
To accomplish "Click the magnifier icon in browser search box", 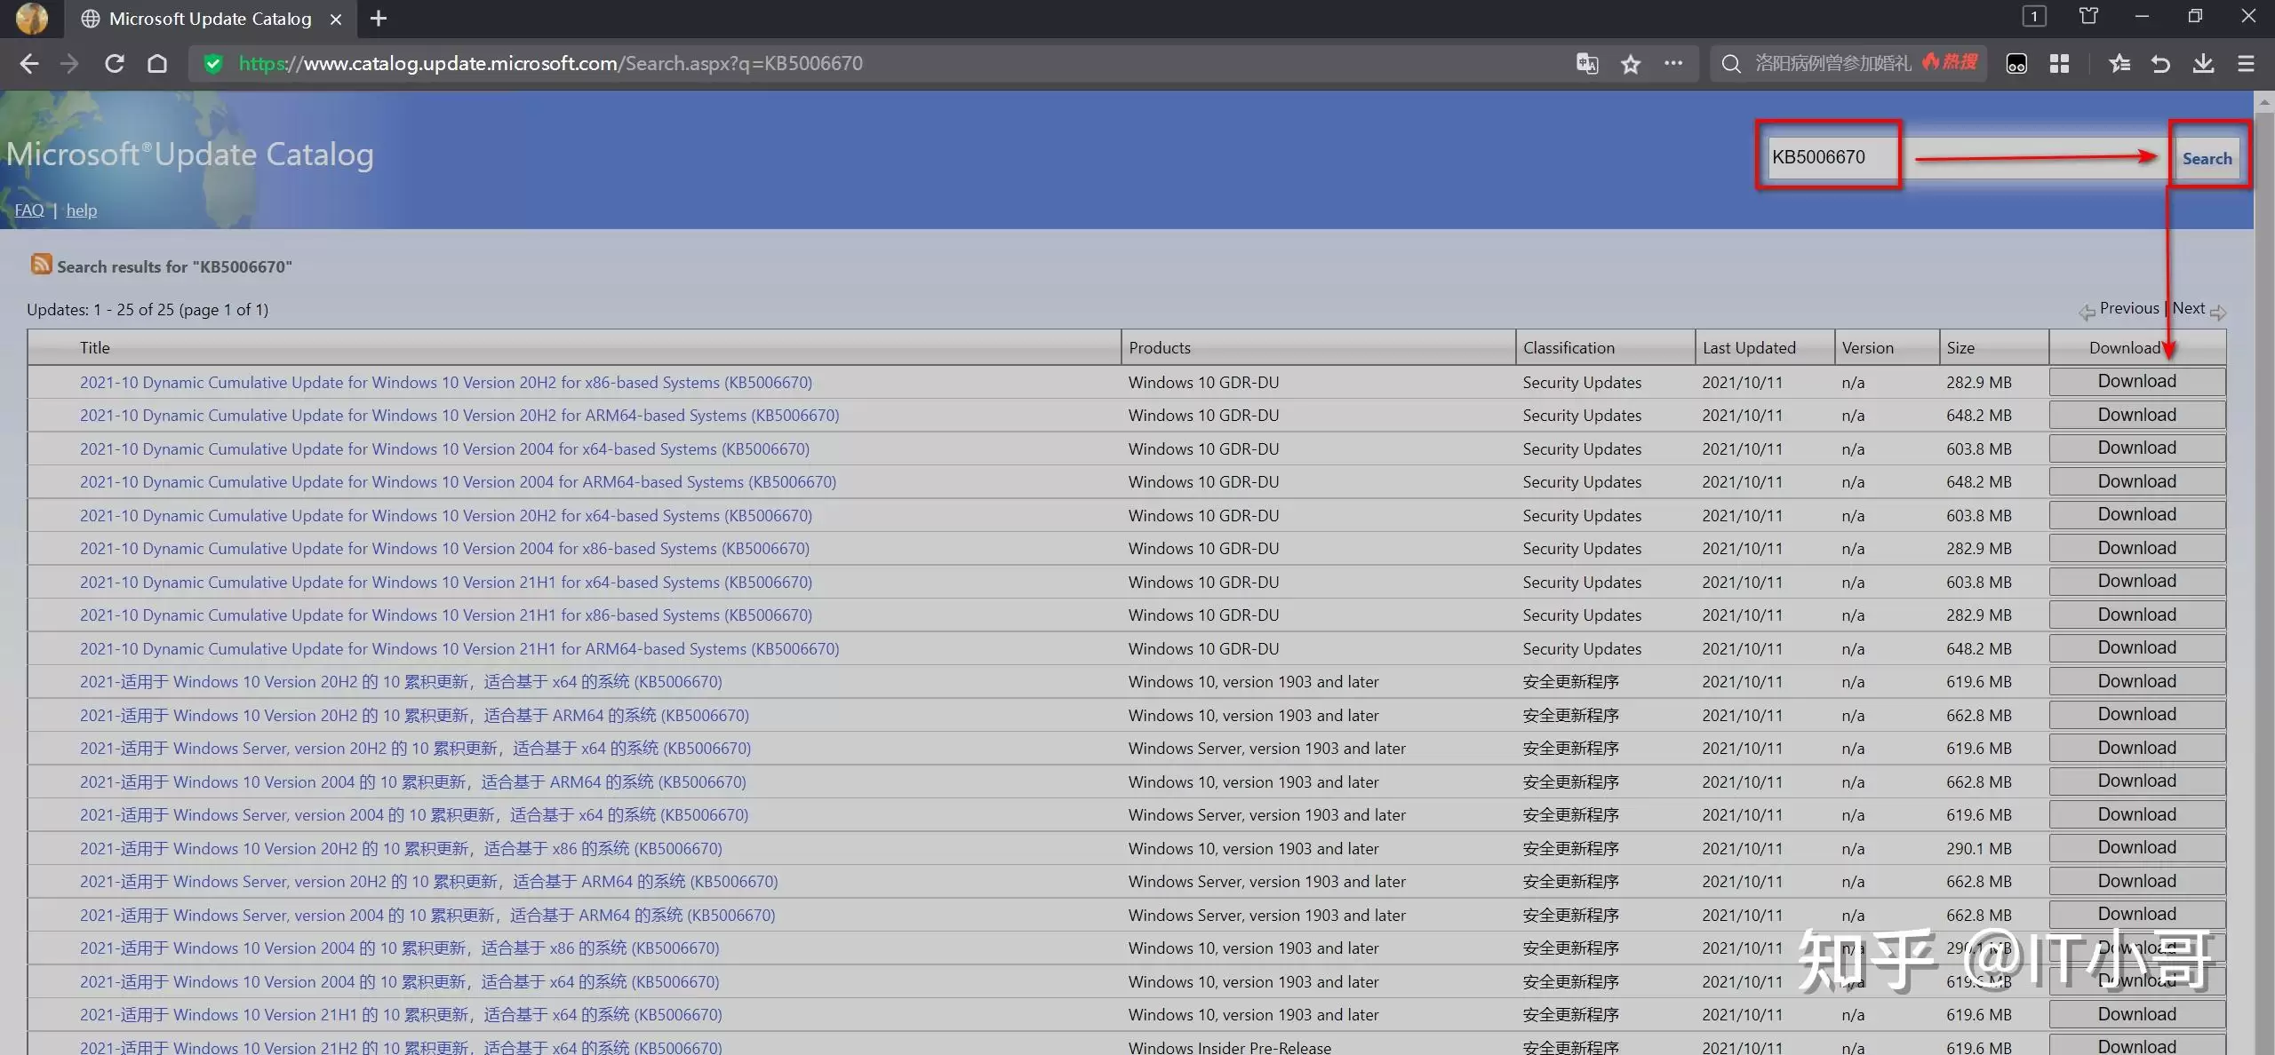I will (x=1730, y=64).
